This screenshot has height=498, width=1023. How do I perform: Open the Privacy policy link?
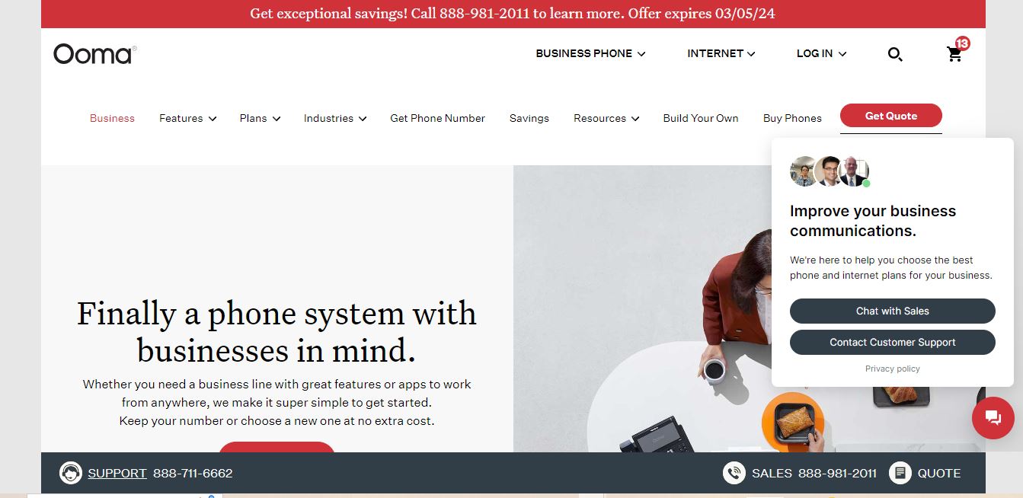[x=893, y=369]
